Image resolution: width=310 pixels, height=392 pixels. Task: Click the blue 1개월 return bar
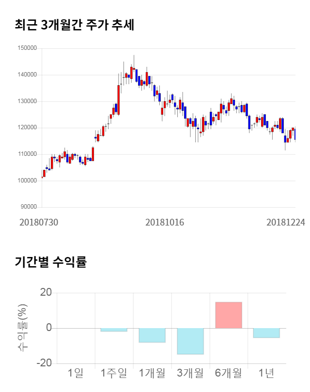pyautogui.click(x=152, y=335)
